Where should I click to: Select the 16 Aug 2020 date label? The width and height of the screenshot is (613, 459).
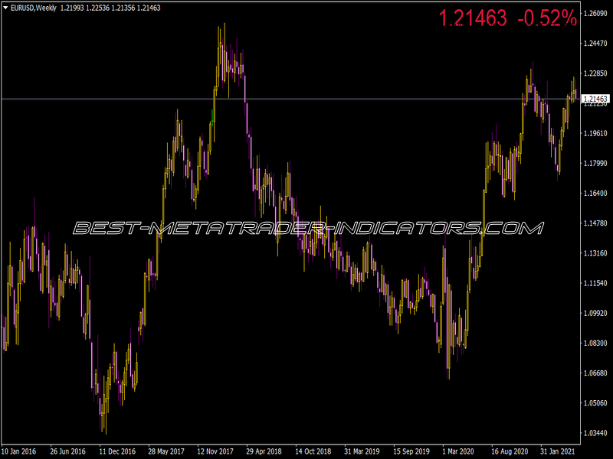(510, 451)
